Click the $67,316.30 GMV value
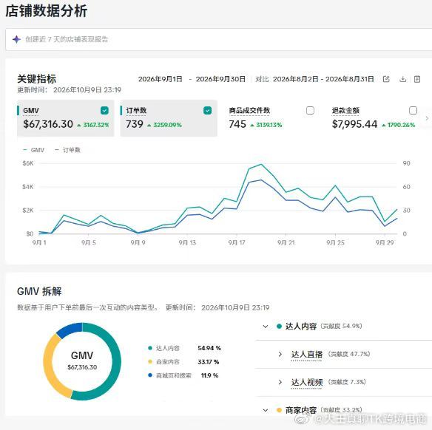 click(x=48, y=124)
